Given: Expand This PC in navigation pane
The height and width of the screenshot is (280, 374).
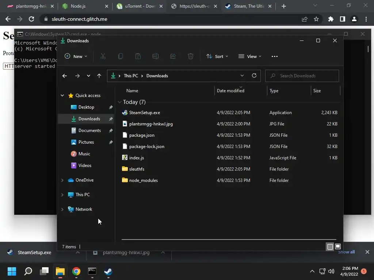Looking at the screenshot, I should click(x=62, y=195).
